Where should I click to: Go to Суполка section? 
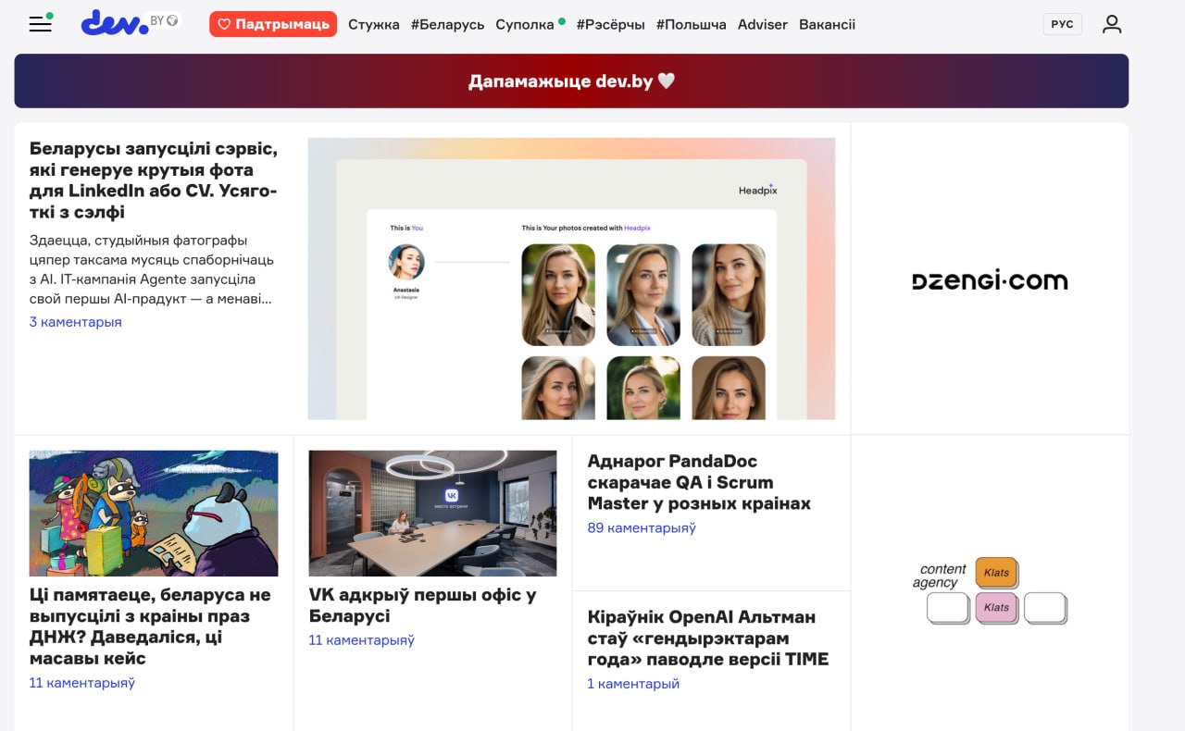pos(525,25)
